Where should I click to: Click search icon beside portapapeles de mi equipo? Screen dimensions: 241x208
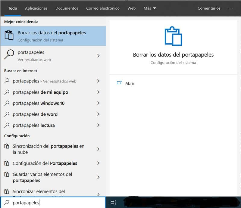click(x=7, y=92)
